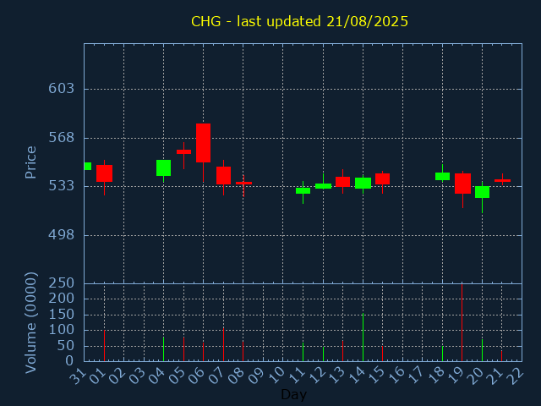Click the red volume bar on day 21
Image resolution: width=541 pixels, height=406 pixels.
[x=501, y=356]
